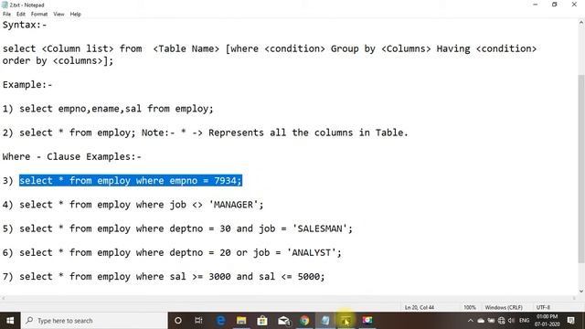The width and height of the screenshot is (585, 329).
Task: Click 'UTF-8' encoding in status bar
Action: click(x=543, y=307)
